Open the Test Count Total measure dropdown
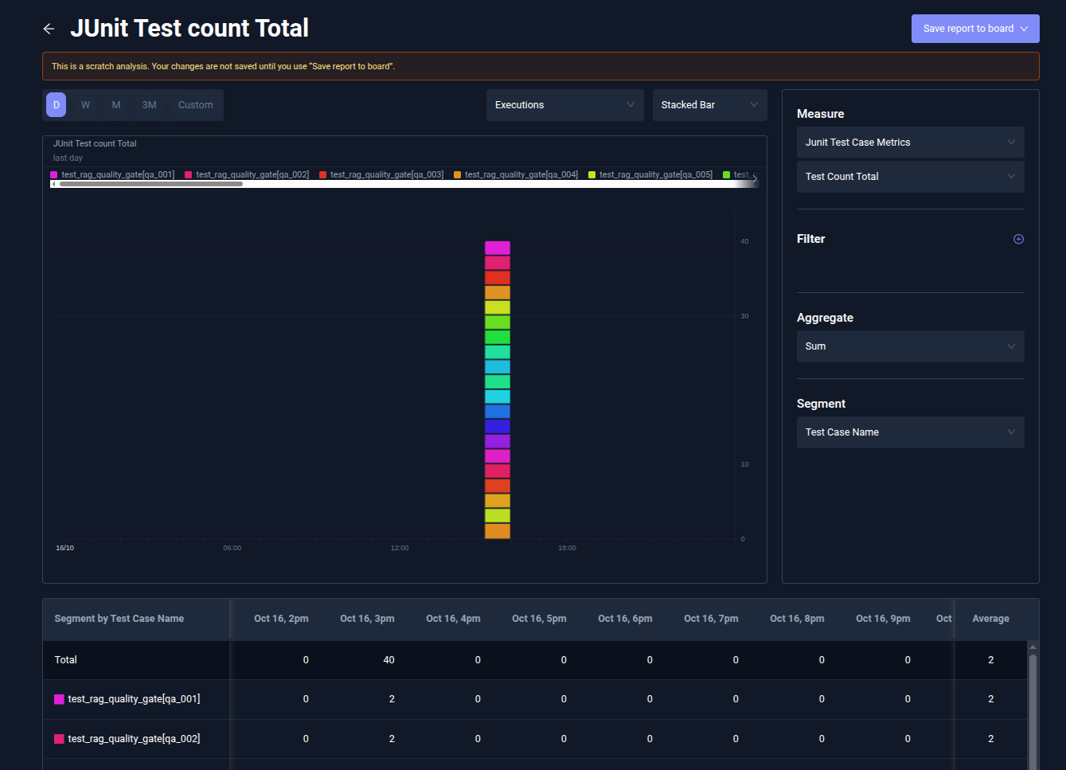The image size is (1066, 770). coord(911,177)
